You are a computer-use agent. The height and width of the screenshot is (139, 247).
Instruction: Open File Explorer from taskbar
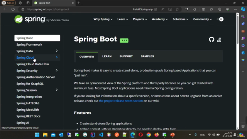45,135
